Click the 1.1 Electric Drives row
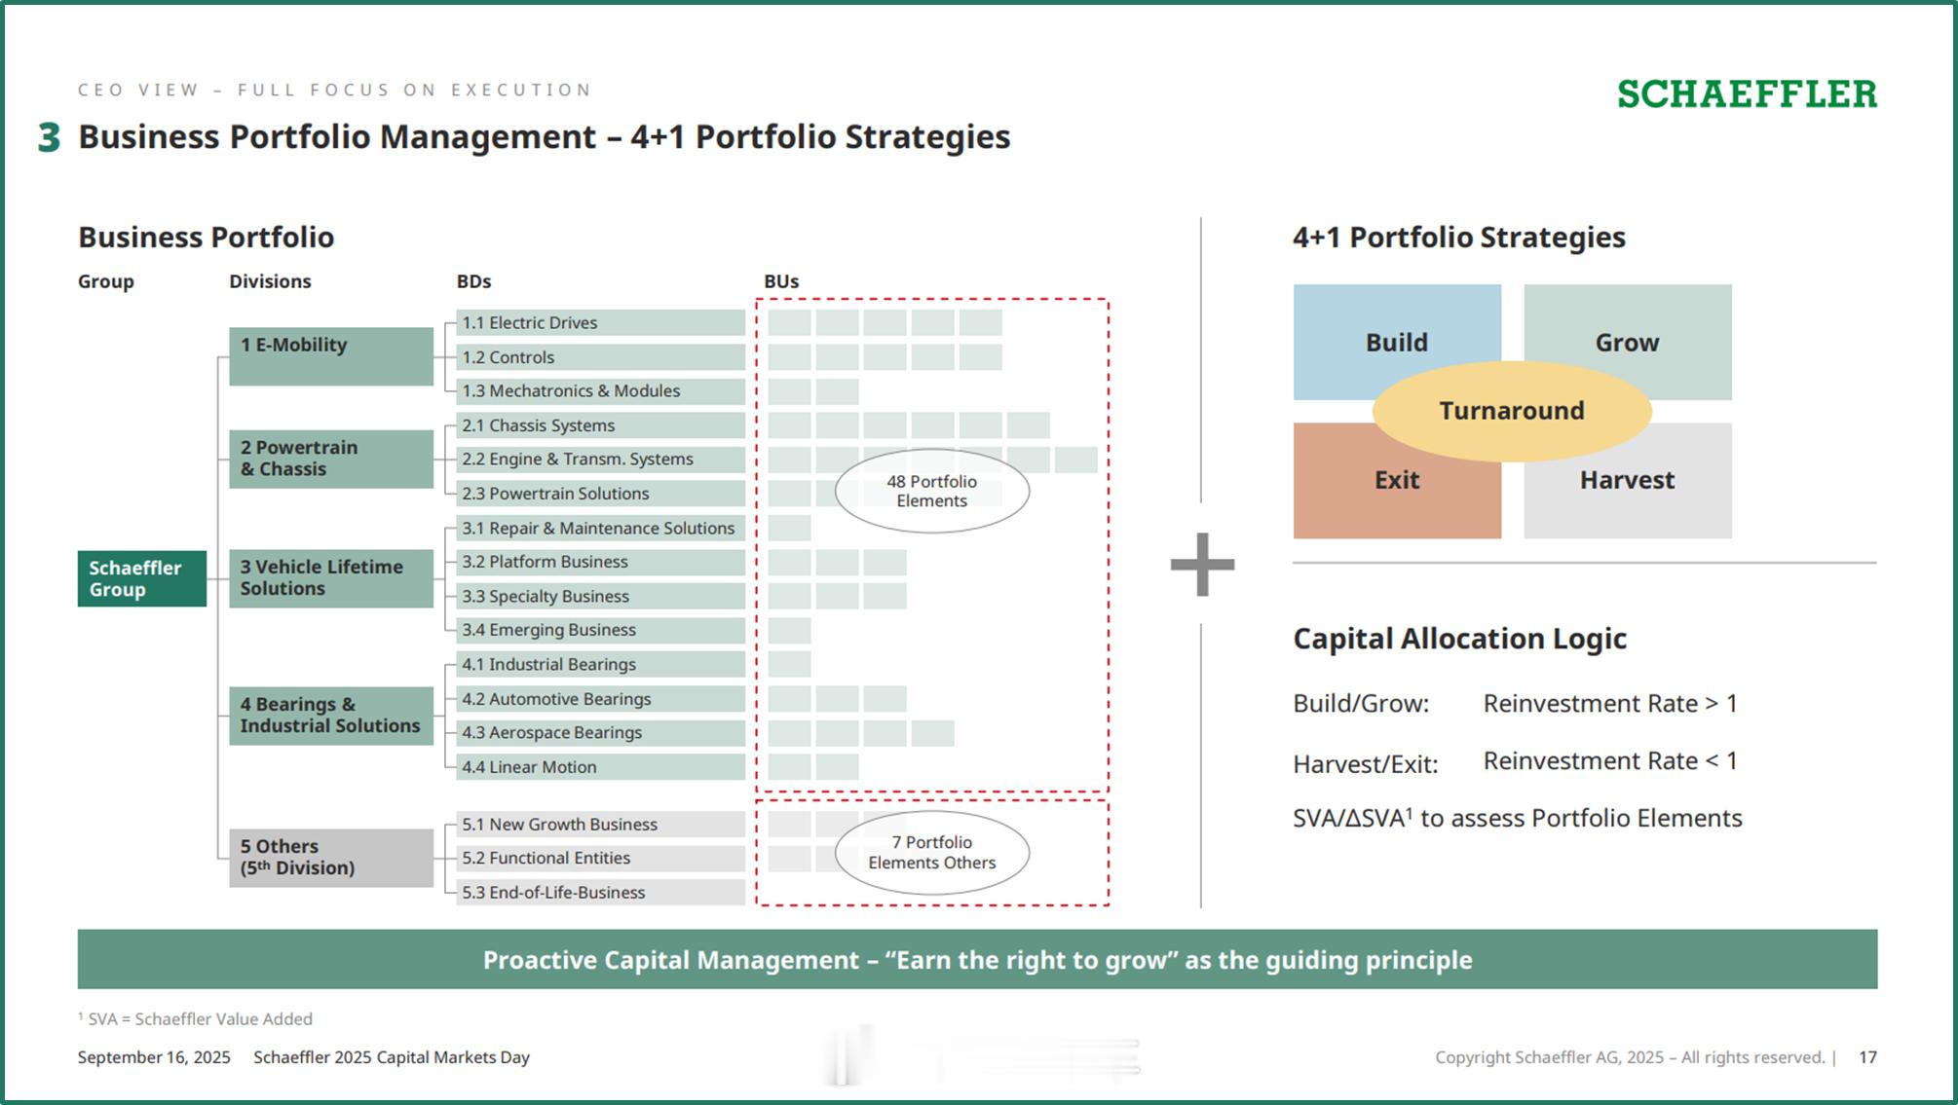The image size is (1958, 1105). point(601,322)
